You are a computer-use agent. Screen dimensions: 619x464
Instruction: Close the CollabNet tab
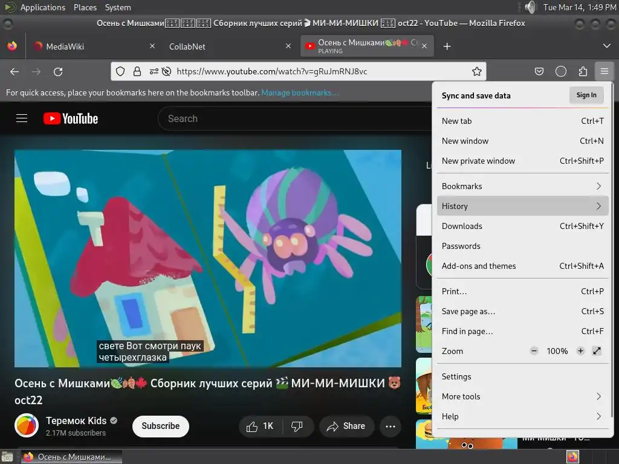click(x=288, y=46)
